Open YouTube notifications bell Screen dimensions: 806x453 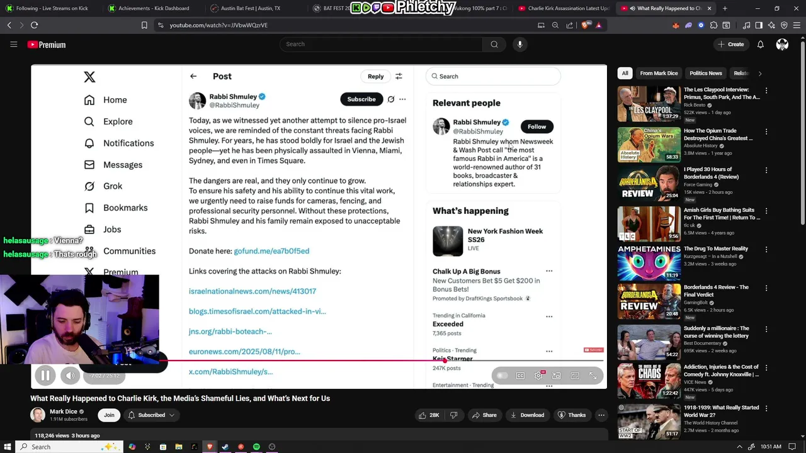coord(761,45)
